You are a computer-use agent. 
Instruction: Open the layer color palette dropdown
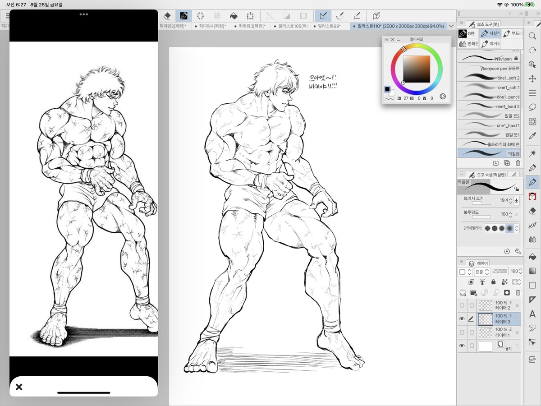[465, 272]
